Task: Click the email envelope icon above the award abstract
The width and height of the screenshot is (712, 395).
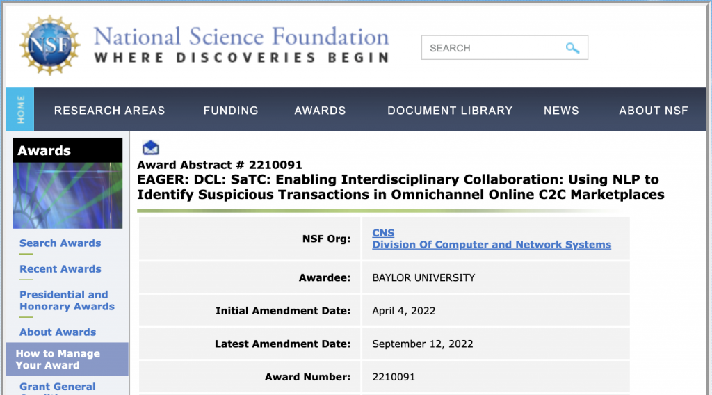Action: tap(151, 147)
